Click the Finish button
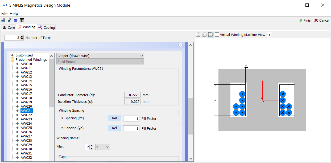This screenshot has width=331, height=163. 305,21
